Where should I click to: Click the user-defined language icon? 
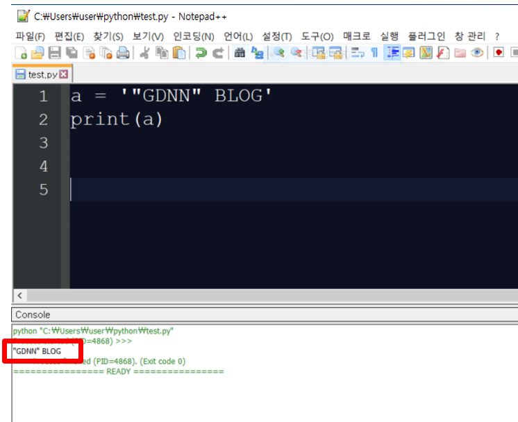pyautogui.click(x=409, y=53)
